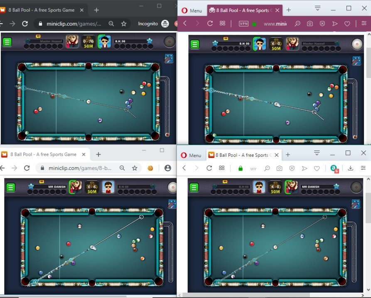Click Master-Nazeef avatar in top-left game
371x298 pixels.
72,41
